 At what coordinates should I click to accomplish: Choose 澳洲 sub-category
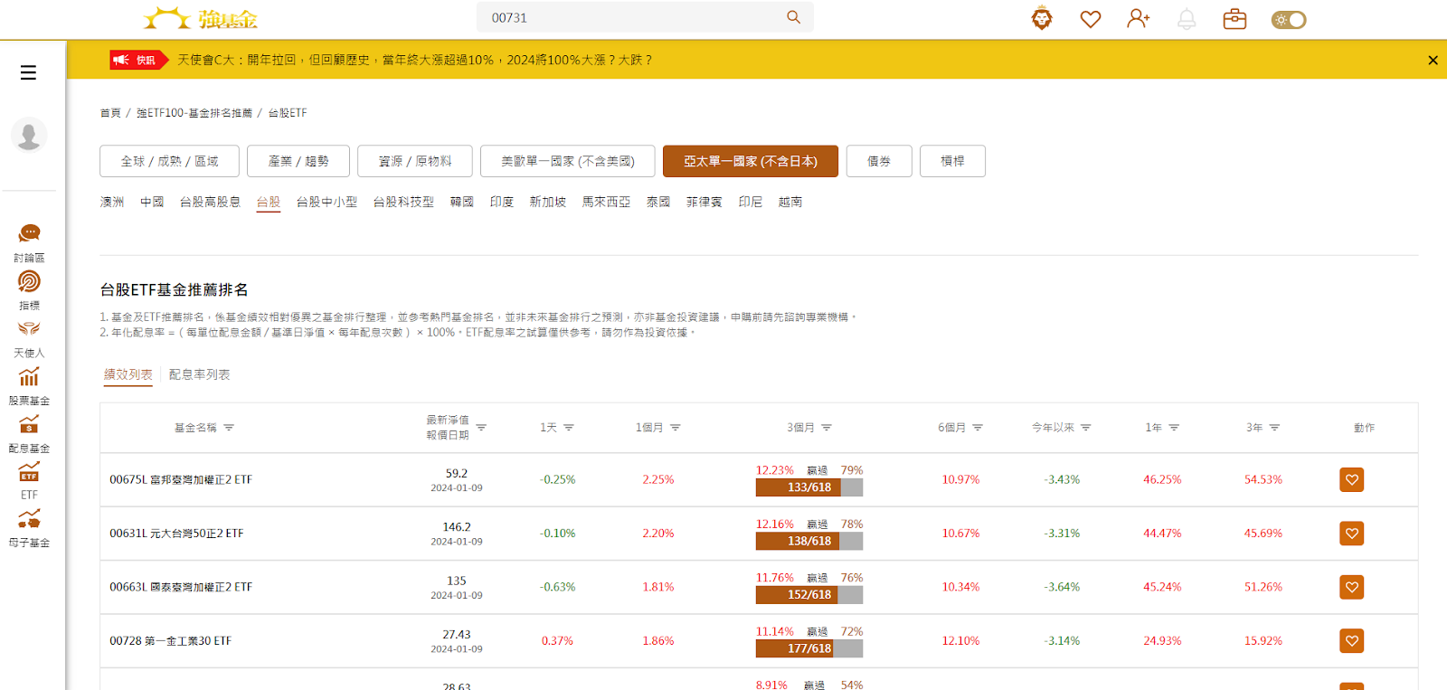point(112,202)
